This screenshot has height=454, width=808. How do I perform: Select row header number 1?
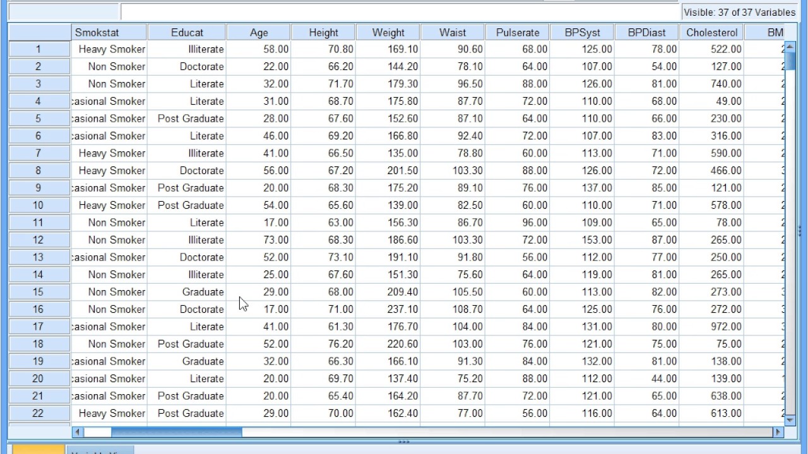click(x=39, y=49)
